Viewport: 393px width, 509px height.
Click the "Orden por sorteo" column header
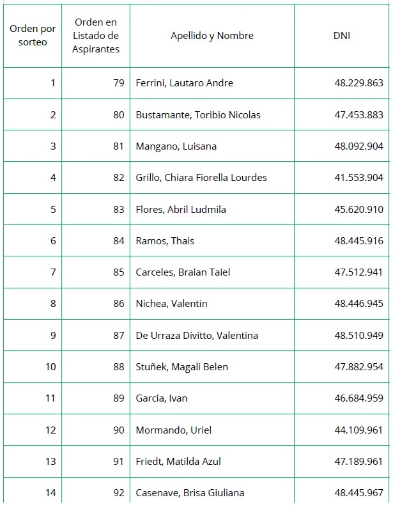tap(32, 36)
